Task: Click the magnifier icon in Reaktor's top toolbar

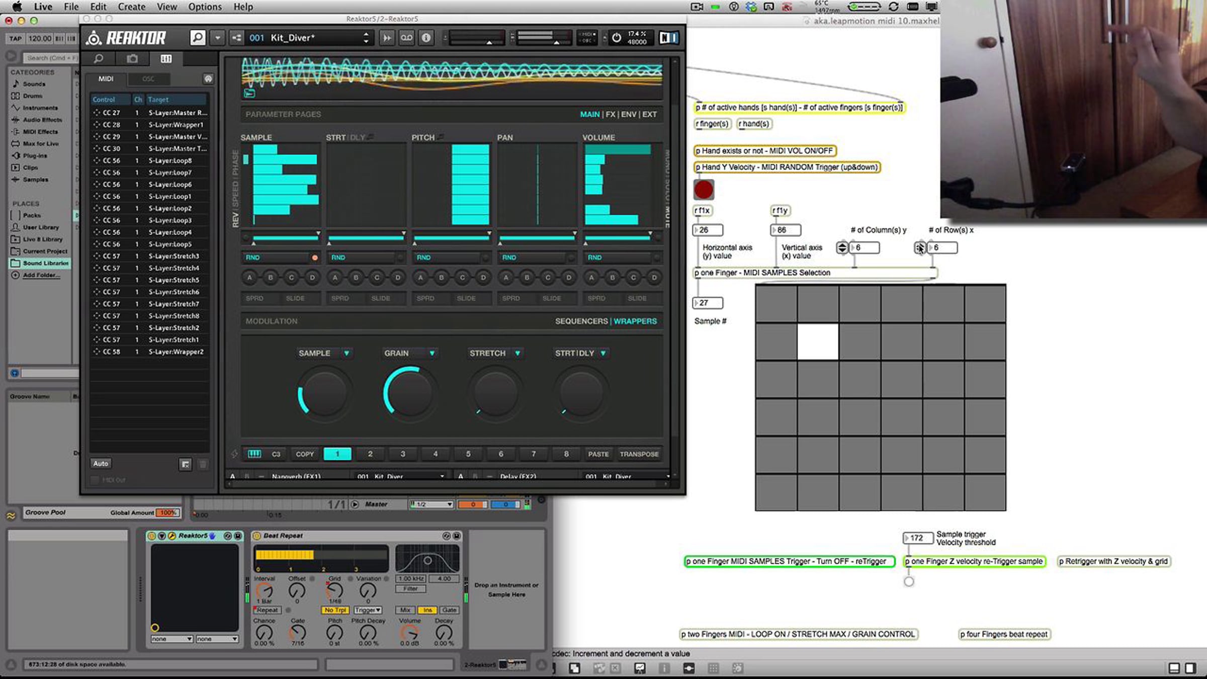Action: pyautogui.click(x=198, y=38)
